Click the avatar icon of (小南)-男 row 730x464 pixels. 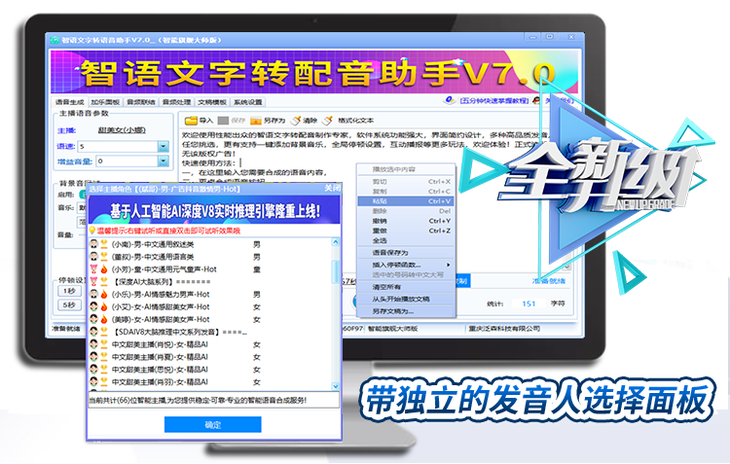[93, 244]
